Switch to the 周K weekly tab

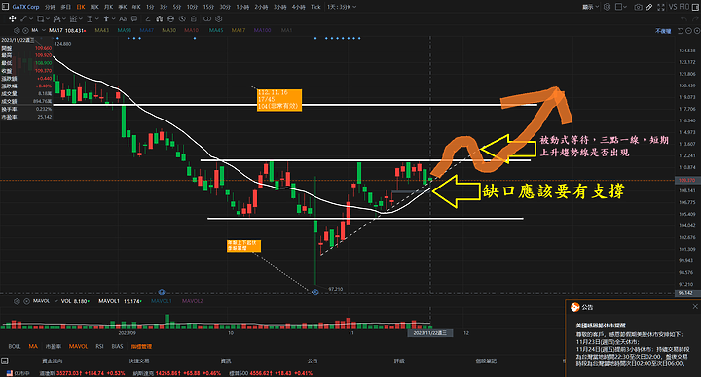pos(94,7)
